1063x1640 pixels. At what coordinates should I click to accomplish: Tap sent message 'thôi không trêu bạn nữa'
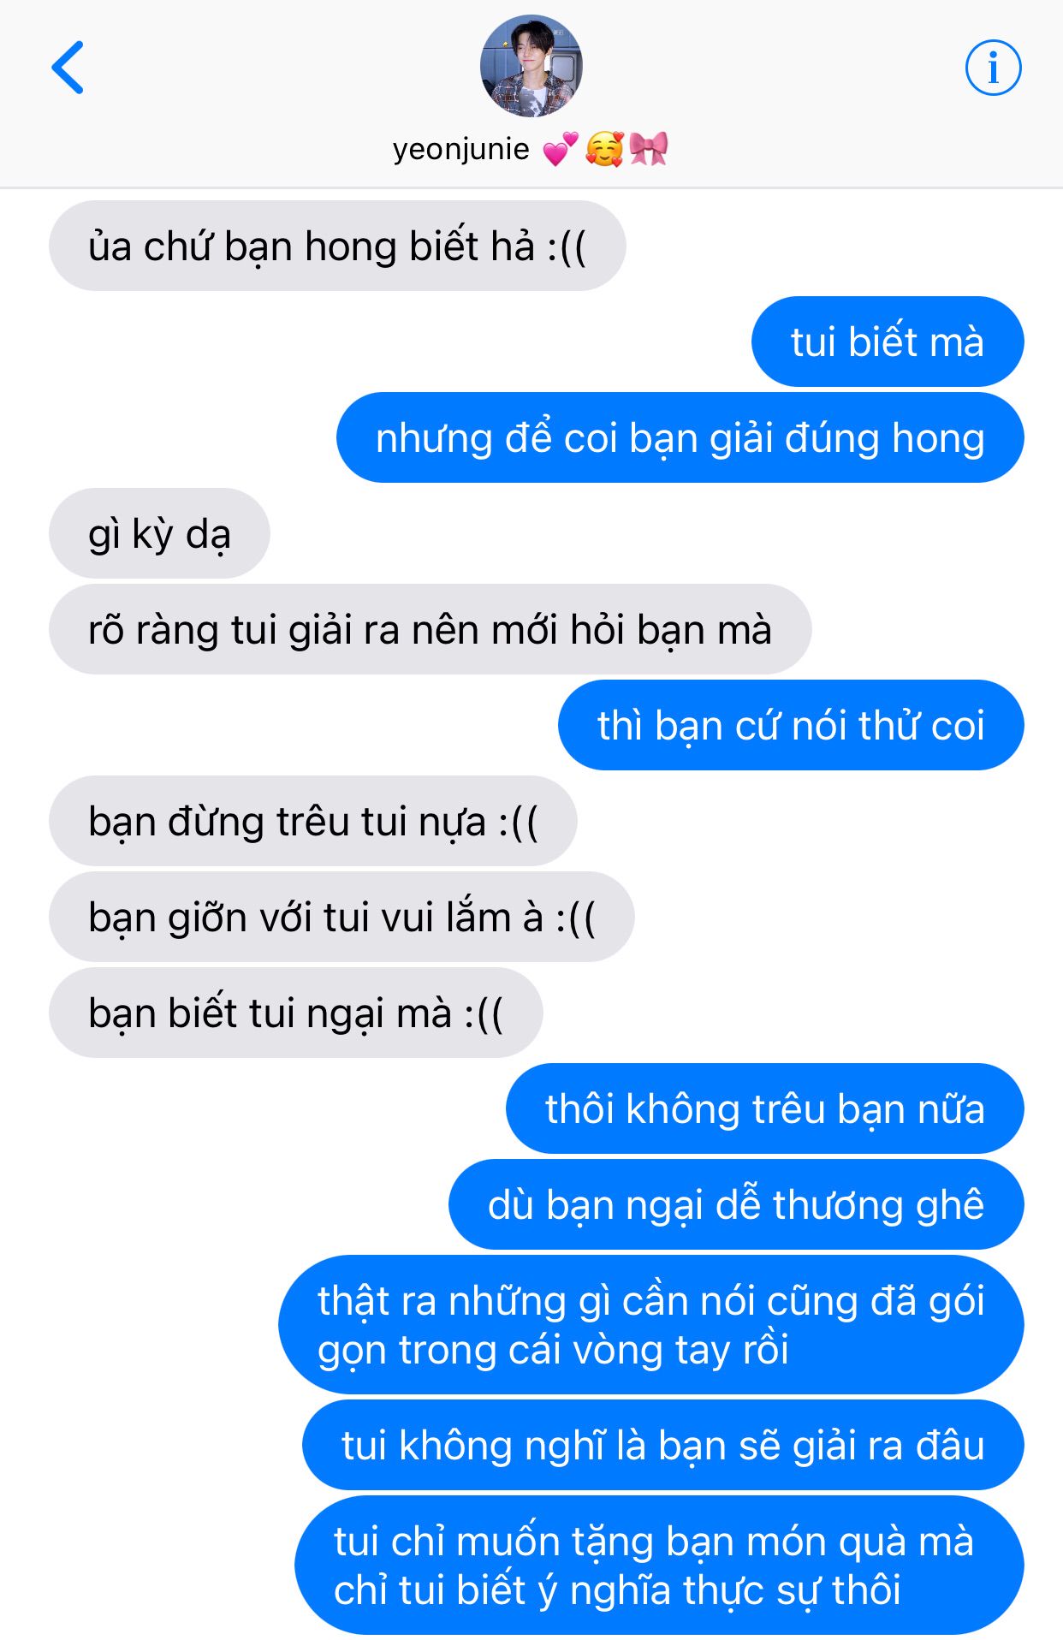pos(765,1108)
